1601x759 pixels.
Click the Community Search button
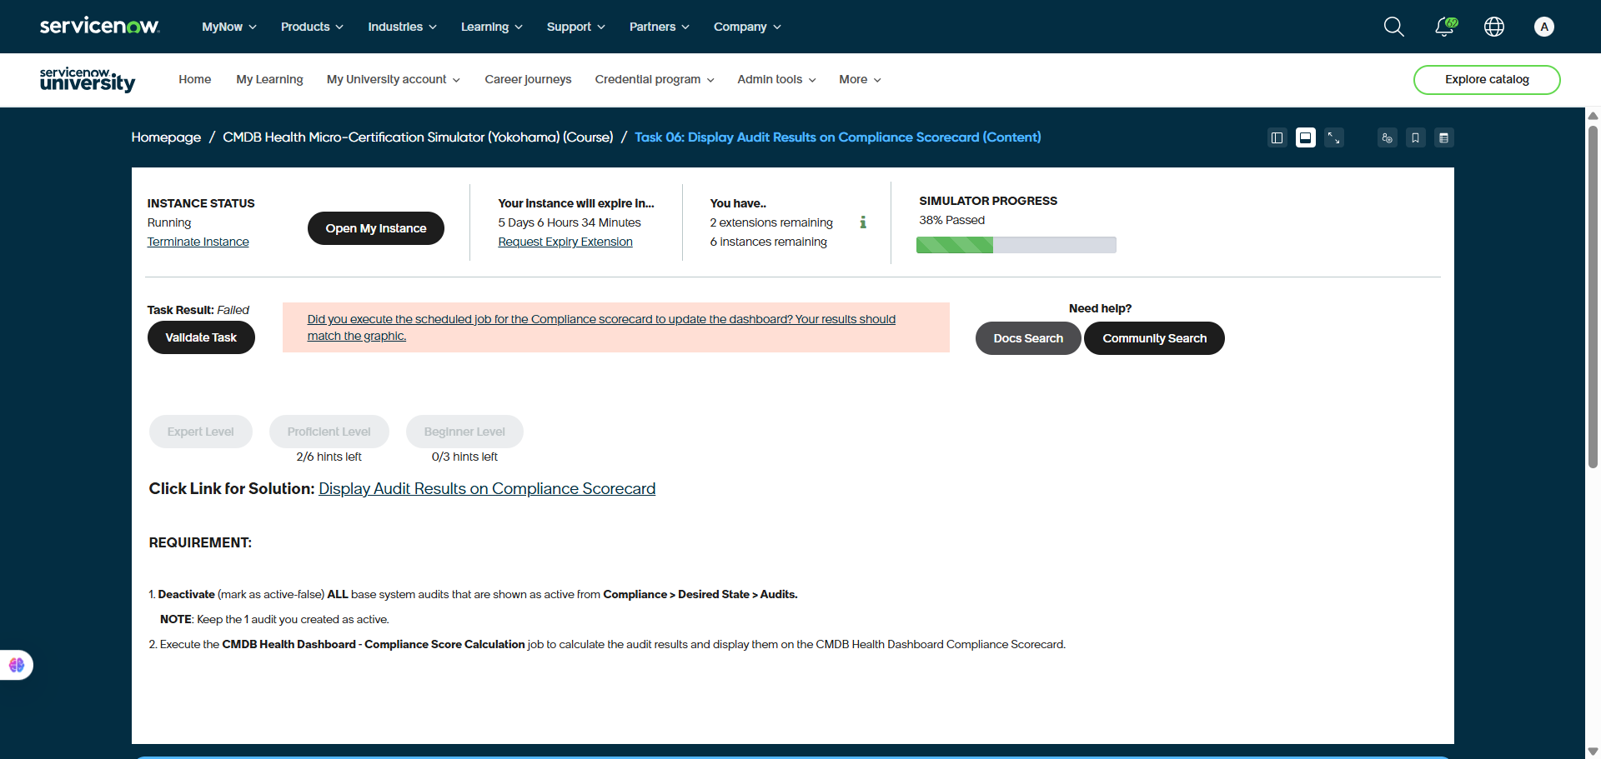pyautogui.click(x=1154, y=338)
